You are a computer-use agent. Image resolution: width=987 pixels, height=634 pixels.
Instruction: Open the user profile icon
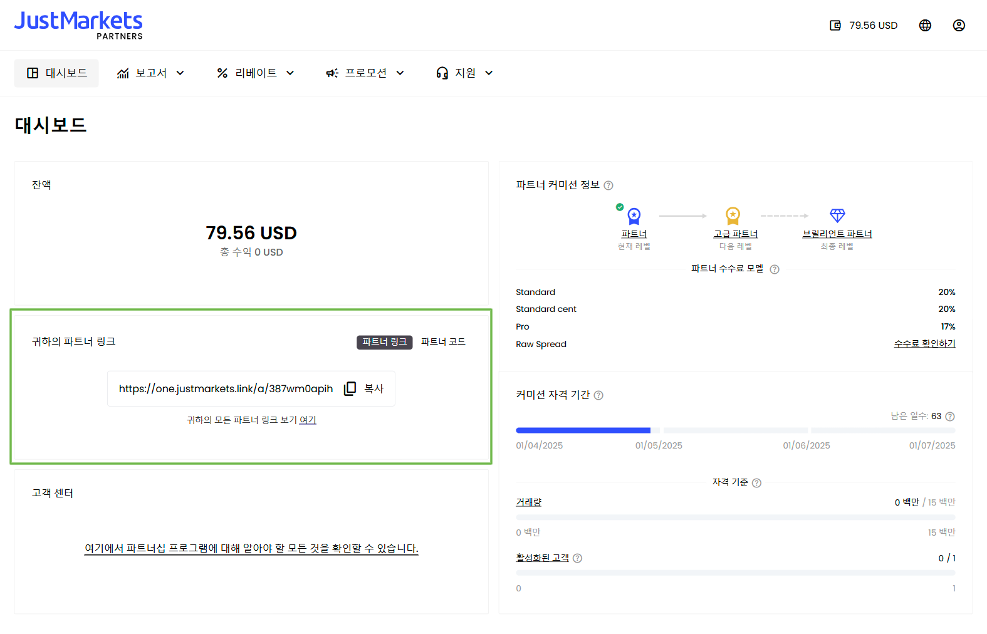point(959,26)
